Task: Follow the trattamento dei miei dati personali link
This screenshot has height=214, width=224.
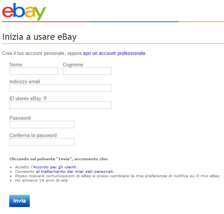Action: [75, 171]
